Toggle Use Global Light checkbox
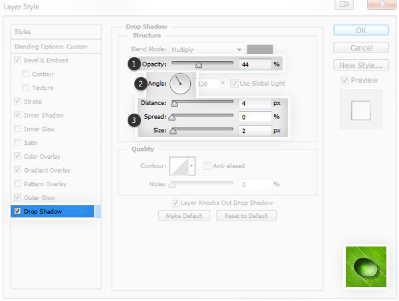Viewport: 399px width, 301px height. 234,83
